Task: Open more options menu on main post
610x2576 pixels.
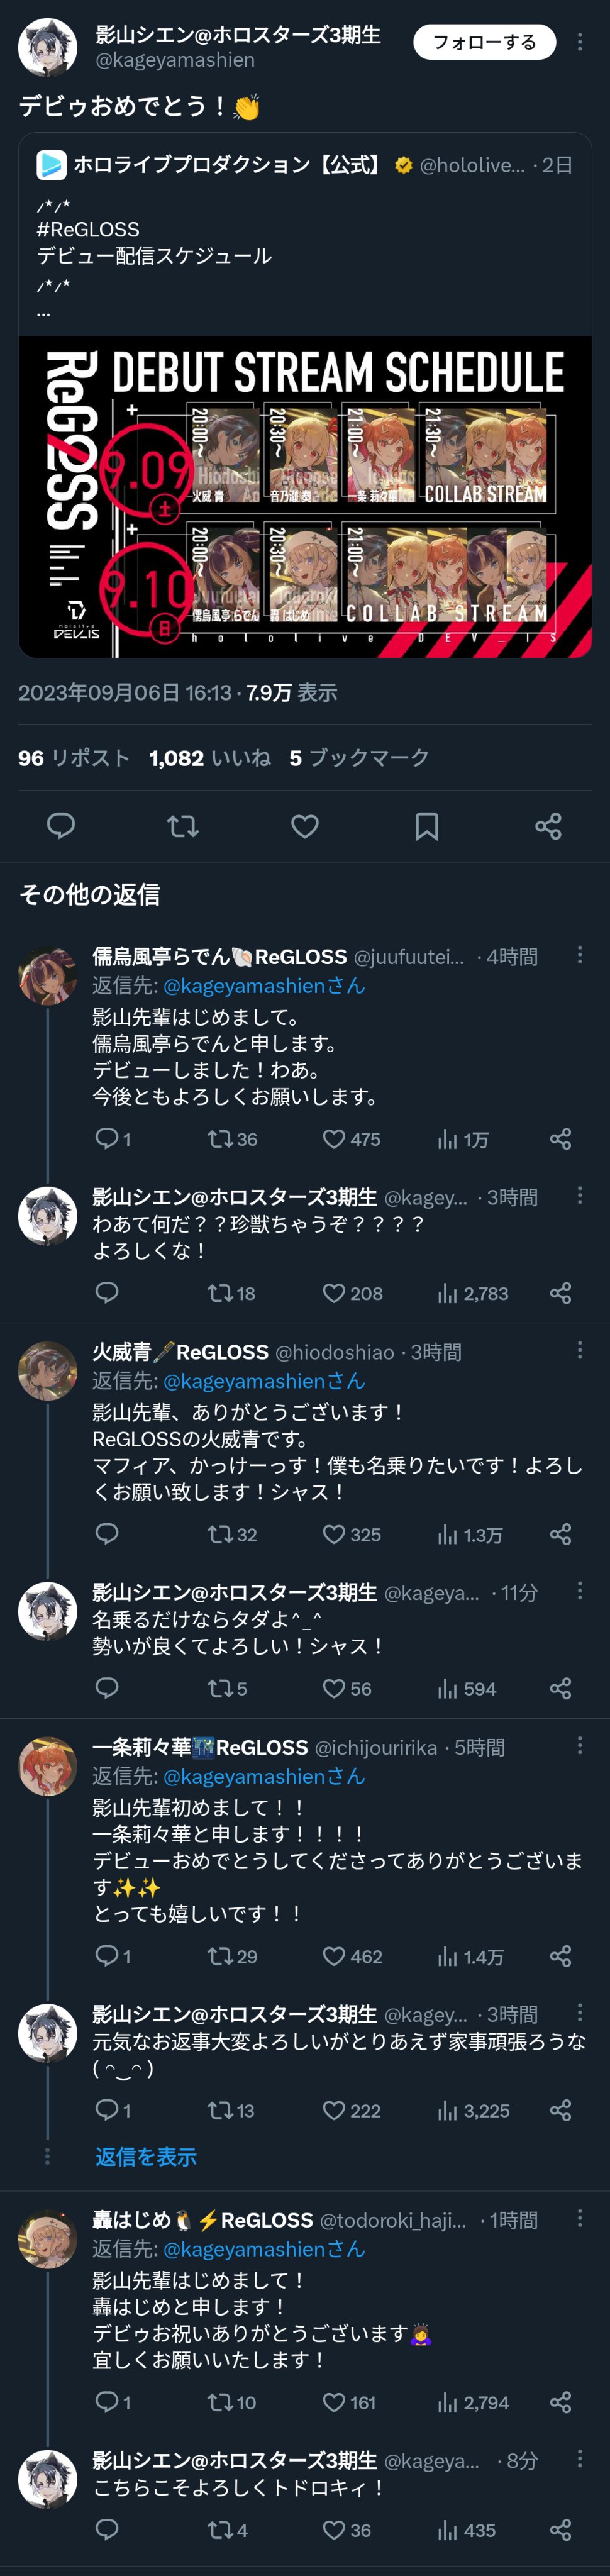Action: (579, 42)
